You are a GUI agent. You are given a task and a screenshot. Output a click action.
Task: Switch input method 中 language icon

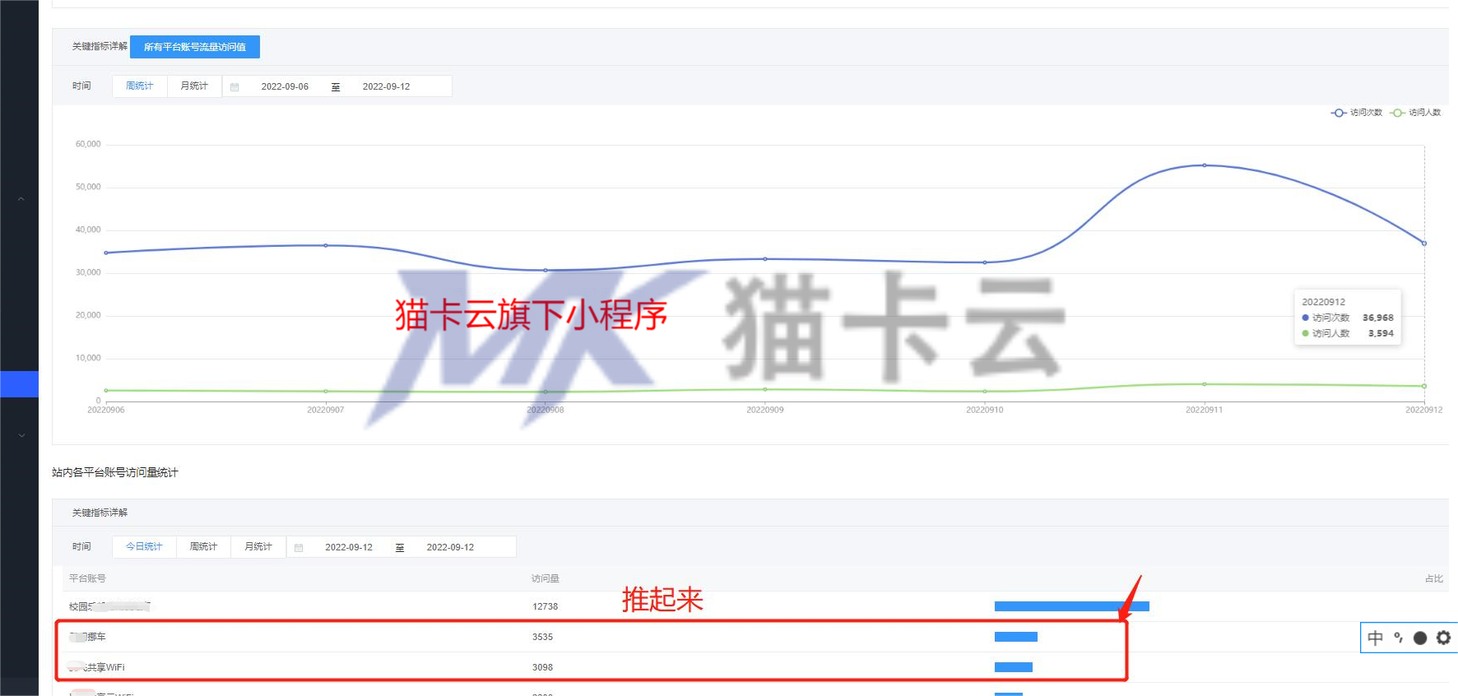click(x=1375, y=638)
